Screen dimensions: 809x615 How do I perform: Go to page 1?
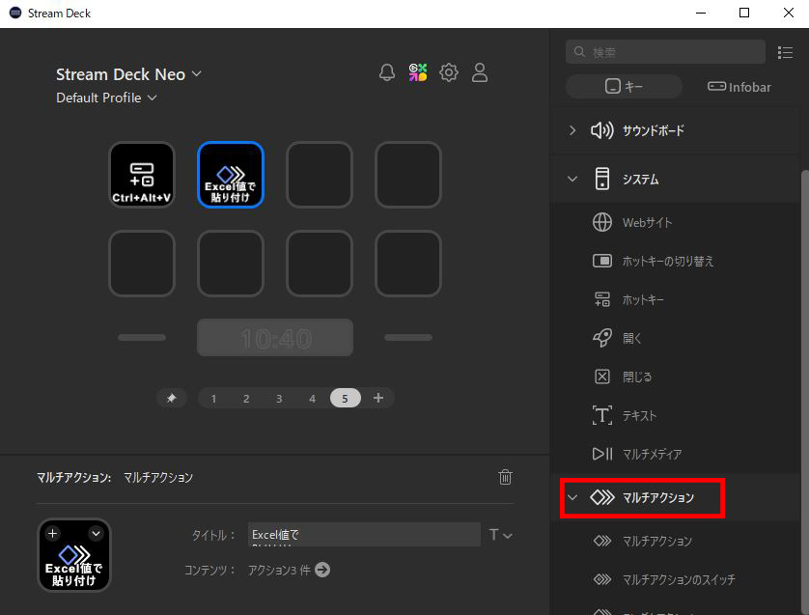coord(213,399)
